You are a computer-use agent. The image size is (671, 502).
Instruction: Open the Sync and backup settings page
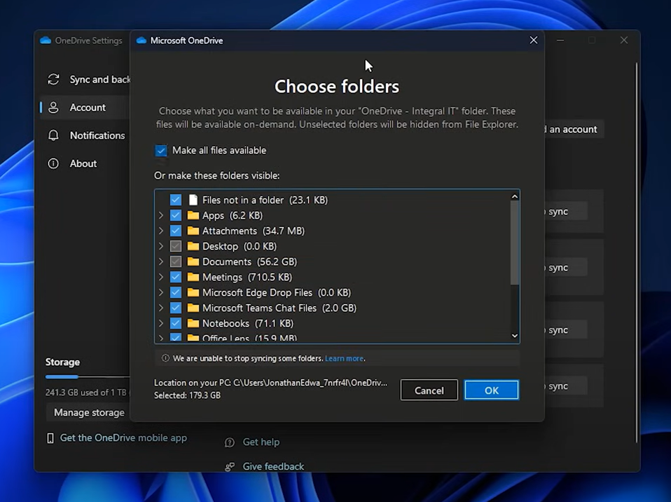click(85, 79)
